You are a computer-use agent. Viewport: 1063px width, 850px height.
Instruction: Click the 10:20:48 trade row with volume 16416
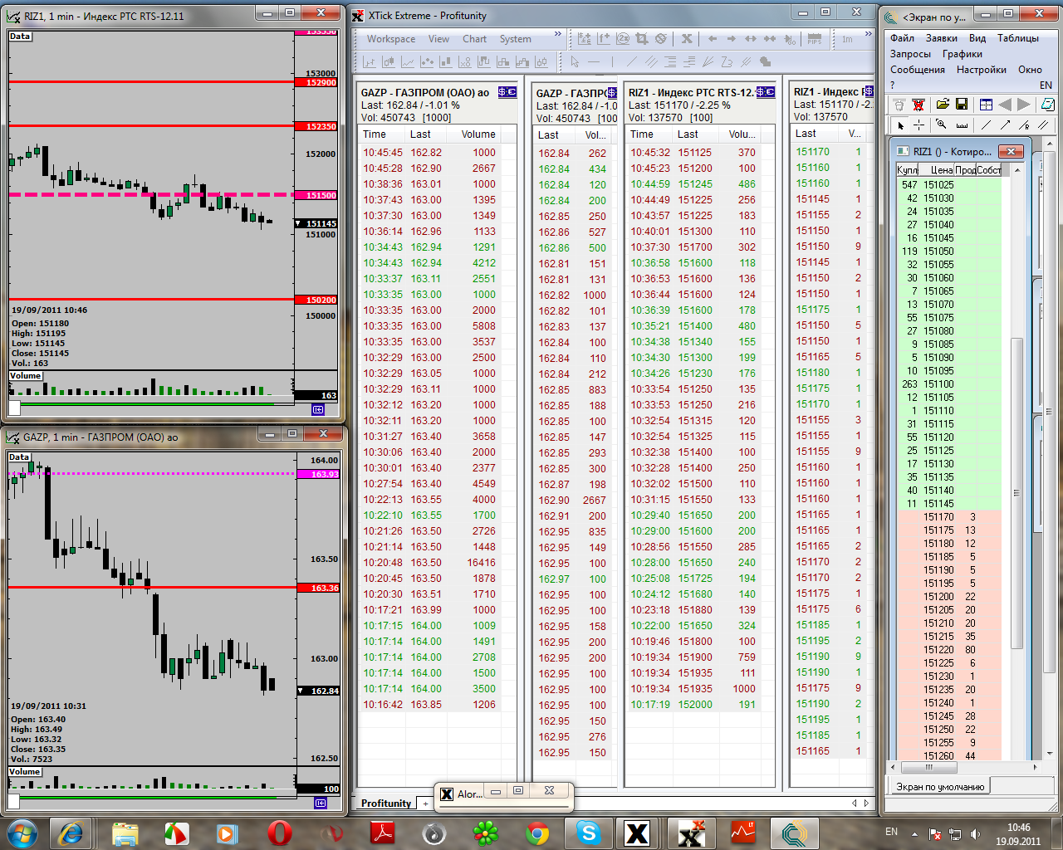[x=429, y=563]
